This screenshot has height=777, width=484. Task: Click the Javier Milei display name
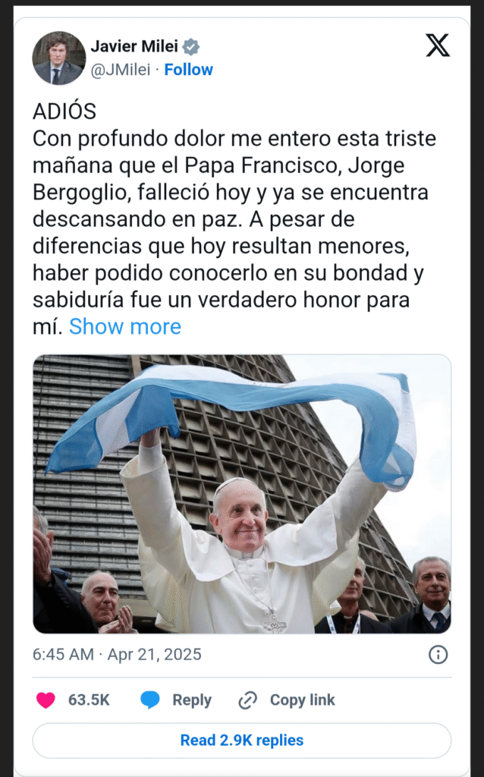coord(134,46)
